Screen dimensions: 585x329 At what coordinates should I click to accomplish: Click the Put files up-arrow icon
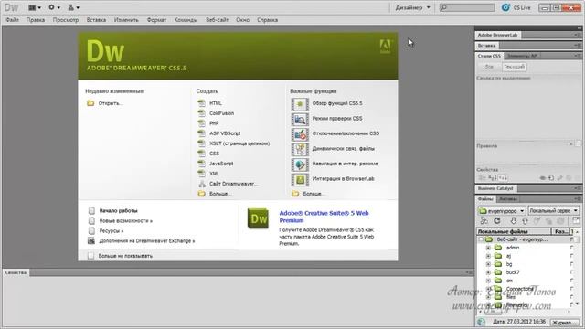(x=525, y=221)
